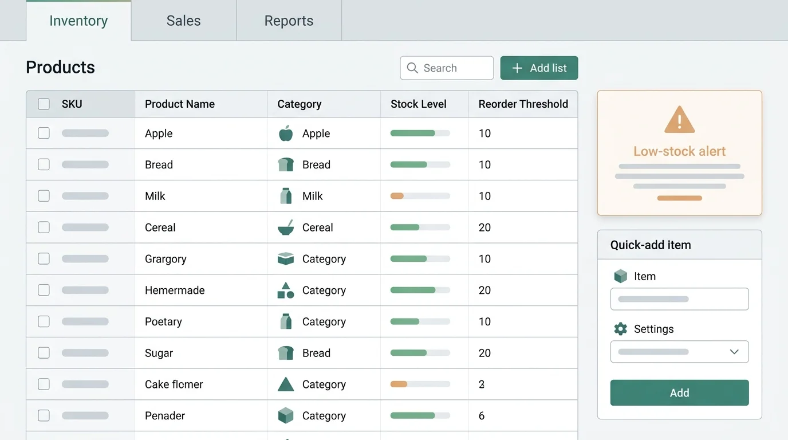788x440 pixels.
Task: Check the Sugar row checkbox
Action: click(44, 353)
